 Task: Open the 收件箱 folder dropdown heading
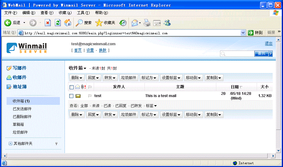tap(77, 68)
